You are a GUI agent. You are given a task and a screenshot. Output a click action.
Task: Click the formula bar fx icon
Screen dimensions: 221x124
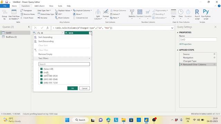[48, 28]
